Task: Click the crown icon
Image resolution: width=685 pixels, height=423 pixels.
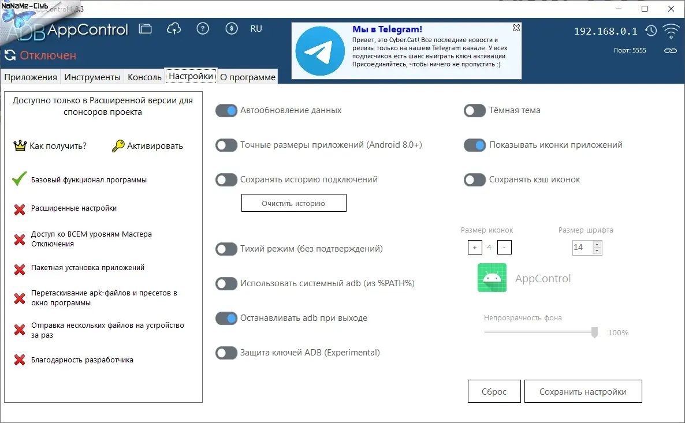Action: pyautogui.click(x=20, y=146)
